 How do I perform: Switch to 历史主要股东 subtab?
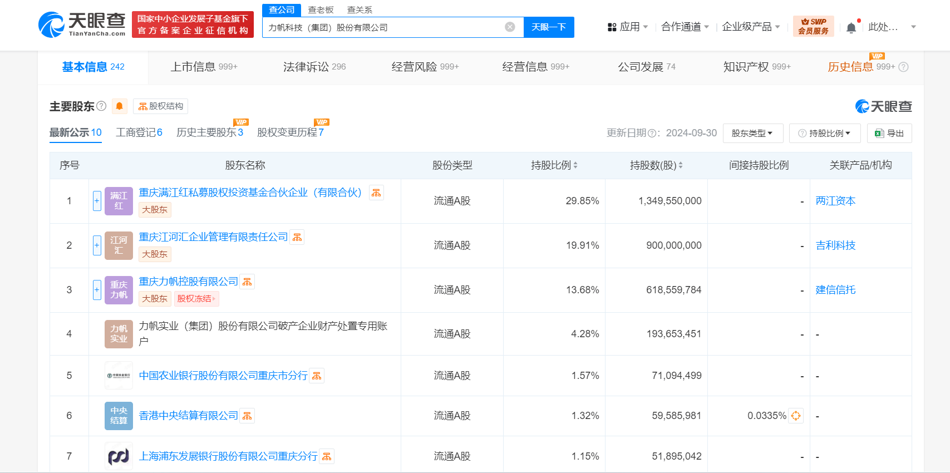click(x=210, y=132)
